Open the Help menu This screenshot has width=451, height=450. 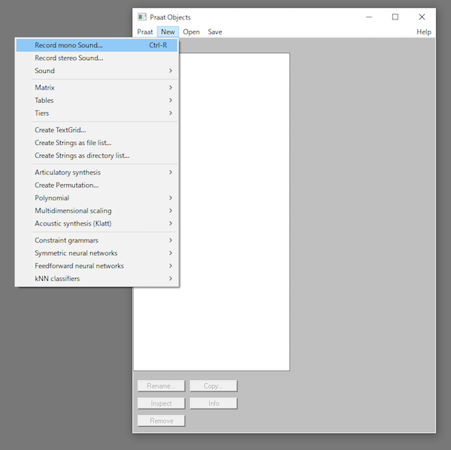coord(424,32)
